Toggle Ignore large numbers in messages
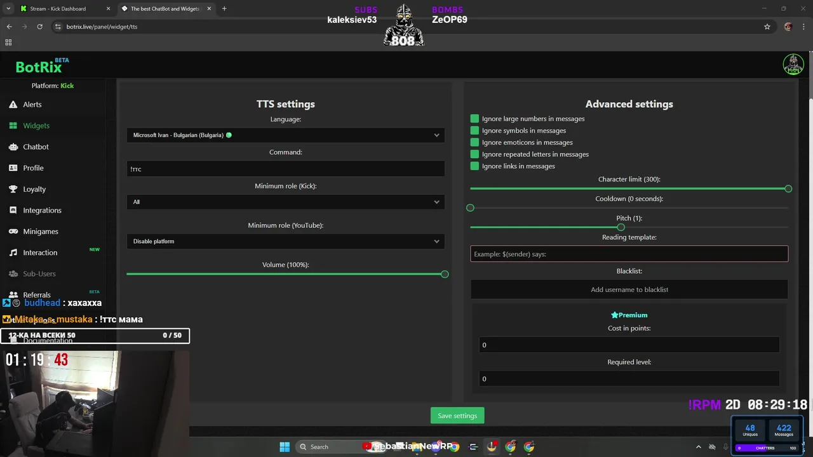The width and height of the screenshot is (813, 457). click(474, 119)
